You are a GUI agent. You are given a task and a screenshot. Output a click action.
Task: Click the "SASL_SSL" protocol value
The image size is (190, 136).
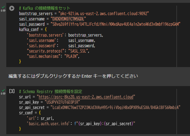(78, 51)
